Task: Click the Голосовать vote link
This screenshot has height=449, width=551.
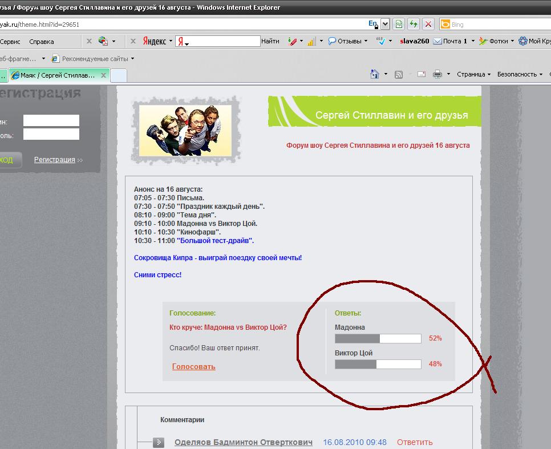Action: coord(193,366)
